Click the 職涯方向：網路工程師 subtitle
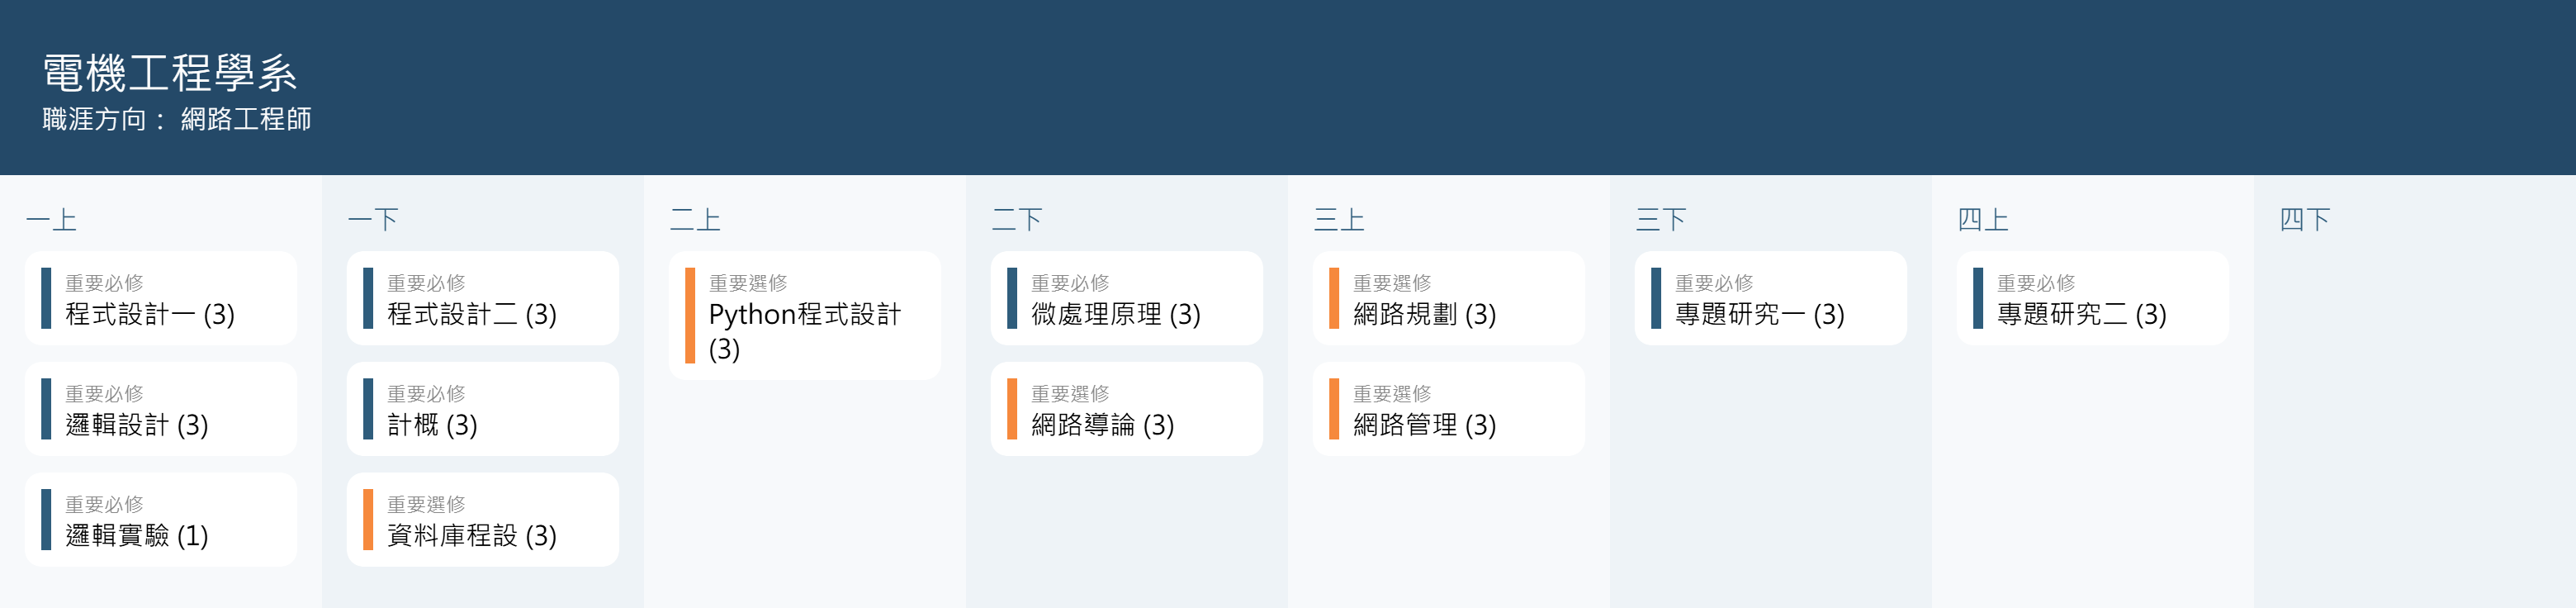 (x=177, y=120)
